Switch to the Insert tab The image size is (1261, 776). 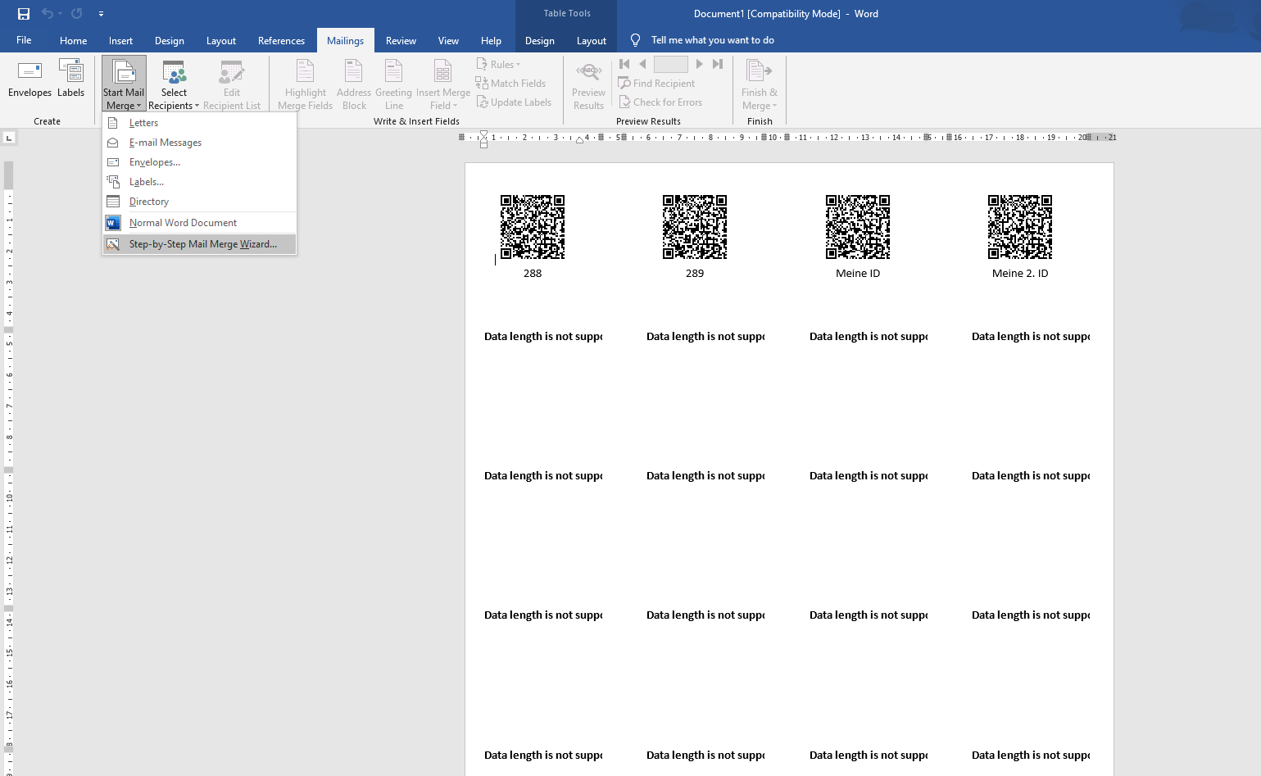pyautogui.click(x=120, y=40)
